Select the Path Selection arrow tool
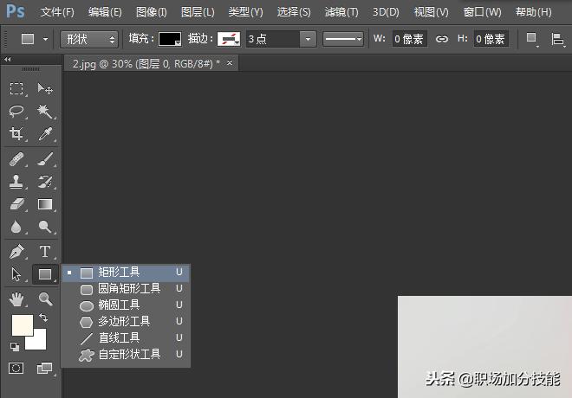 (16, 274)
